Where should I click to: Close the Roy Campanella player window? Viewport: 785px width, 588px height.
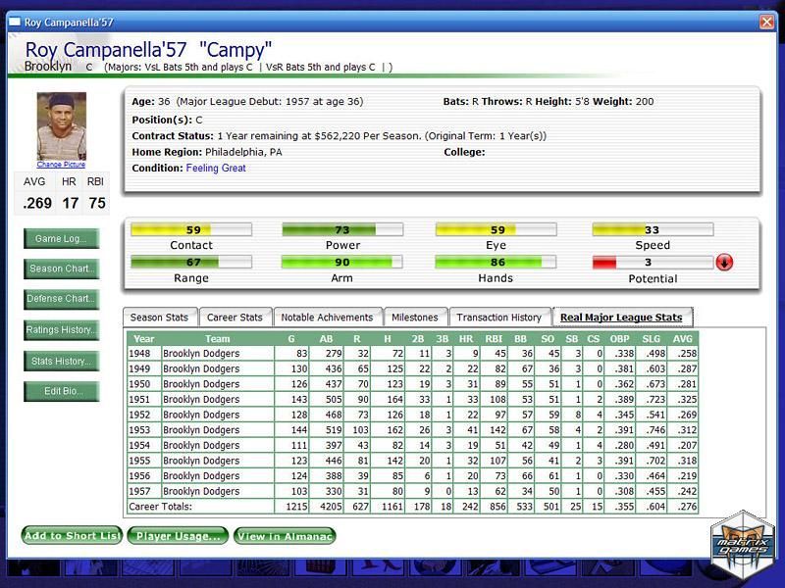(766, 21)
